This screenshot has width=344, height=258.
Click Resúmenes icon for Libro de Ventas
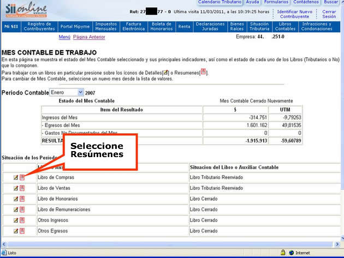click(x=22, y=188)
